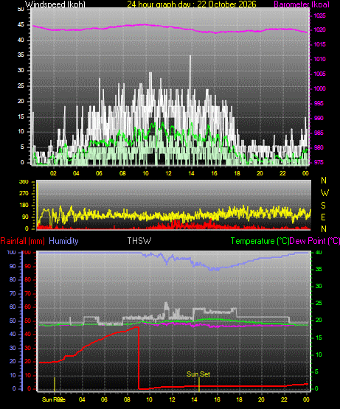Click the 22 hour label under the bottom graph

[x=284, y=399]
